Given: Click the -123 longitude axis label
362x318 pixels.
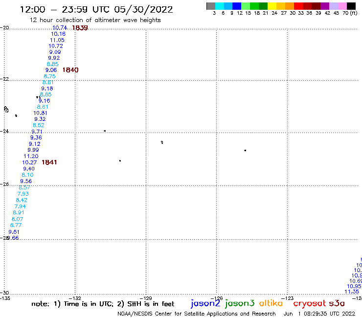Looking at the screenshot, I should [x=288, y=298].
